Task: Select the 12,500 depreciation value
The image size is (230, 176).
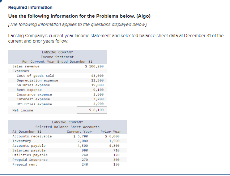Action: [x=97, y=80]
